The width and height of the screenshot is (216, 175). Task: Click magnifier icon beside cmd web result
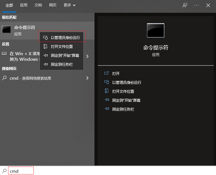[4, 78]
